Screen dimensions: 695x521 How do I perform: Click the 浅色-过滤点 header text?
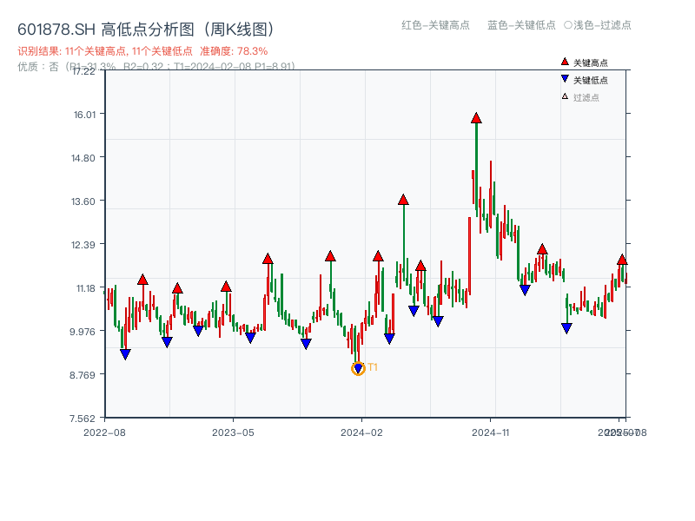[598, 25]
